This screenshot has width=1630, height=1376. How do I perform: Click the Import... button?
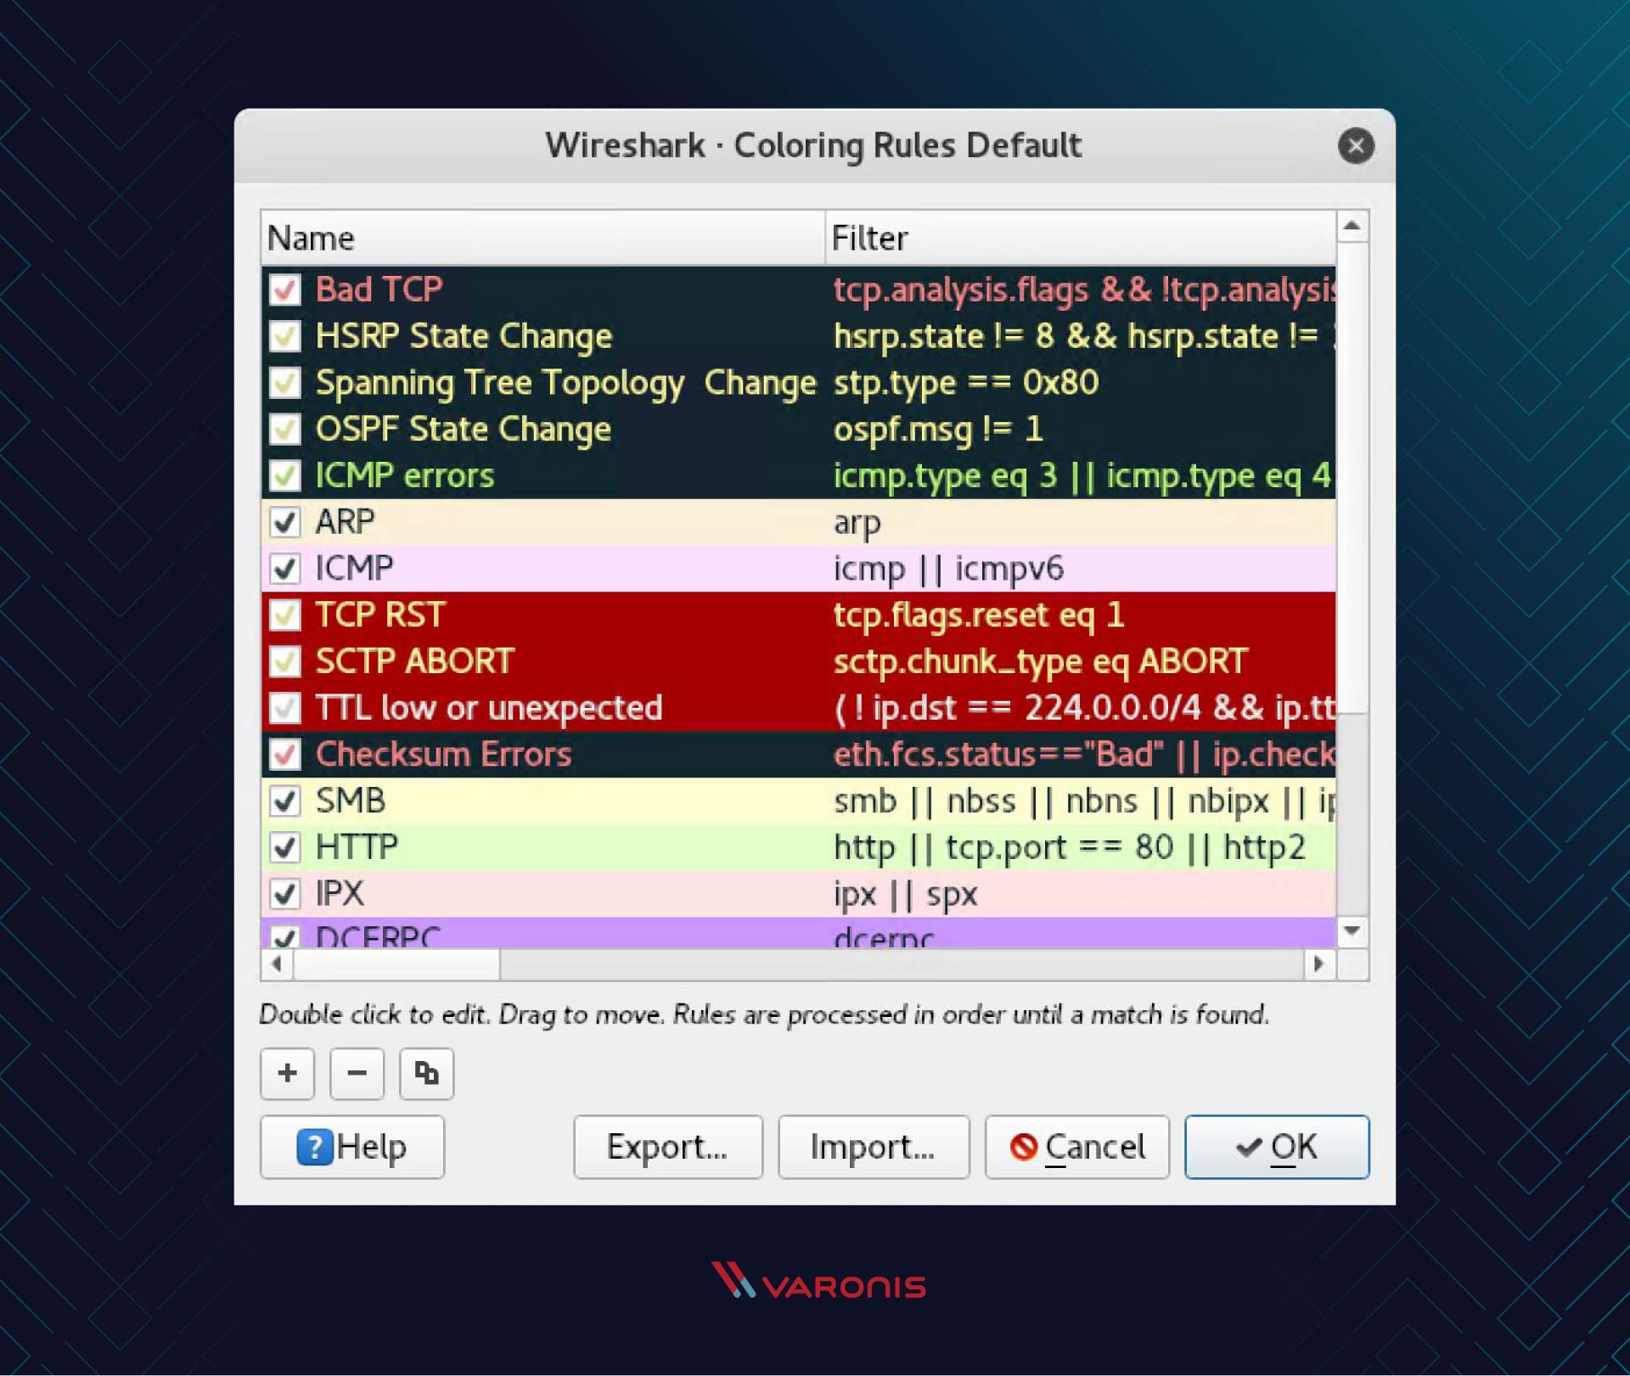coord(874,1147)
